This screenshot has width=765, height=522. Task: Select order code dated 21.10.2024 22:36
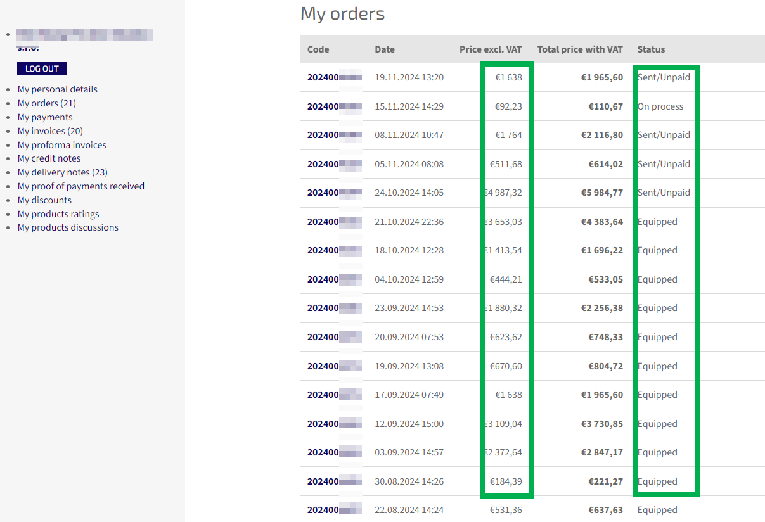[x=334, y=222]
